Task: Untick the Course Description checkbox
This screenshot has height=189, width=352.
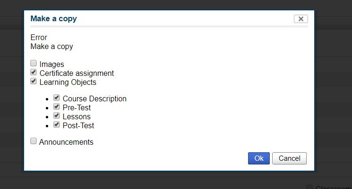Action: (57, 98)
